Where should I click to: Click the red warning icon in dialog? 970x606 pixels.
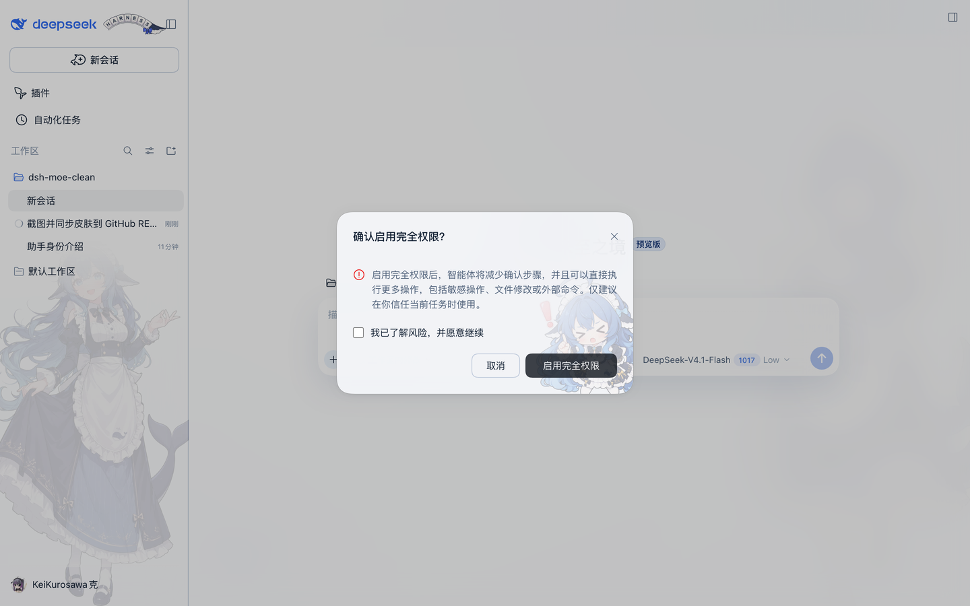(359, 275)
